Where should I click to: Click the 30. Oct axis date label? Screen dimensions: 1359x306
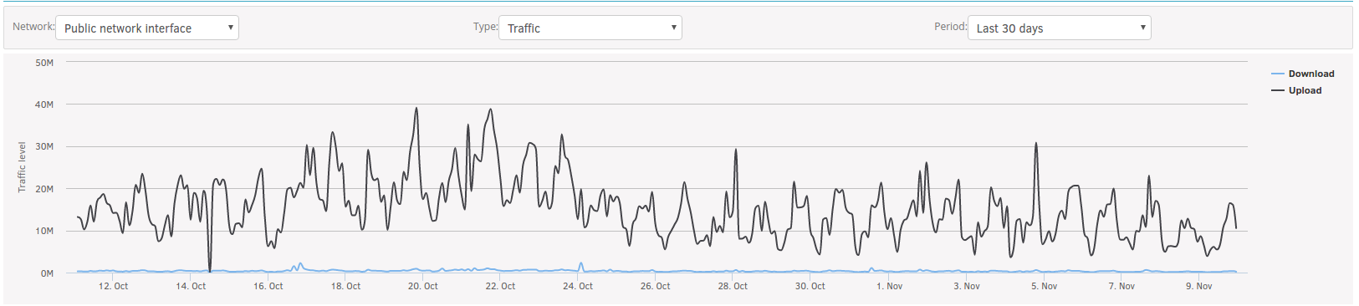click(x=810, y=286)
